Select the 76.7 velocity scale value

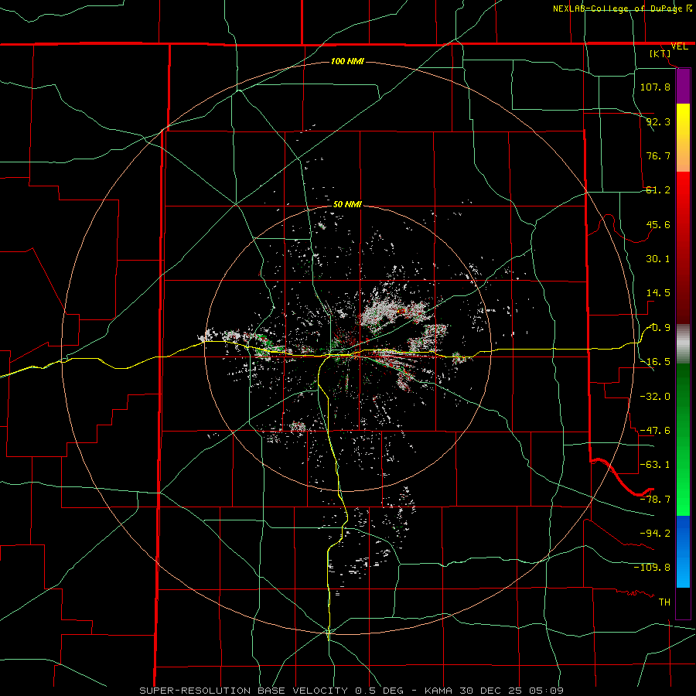[658, 155]
